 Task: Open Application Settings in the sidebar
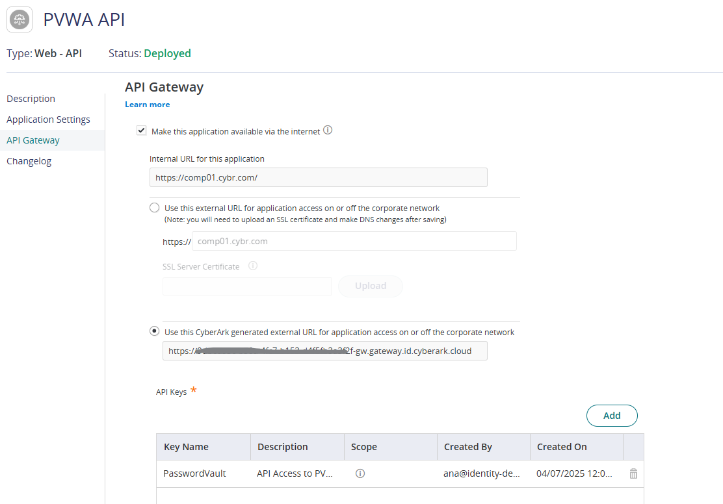(48, 119)
